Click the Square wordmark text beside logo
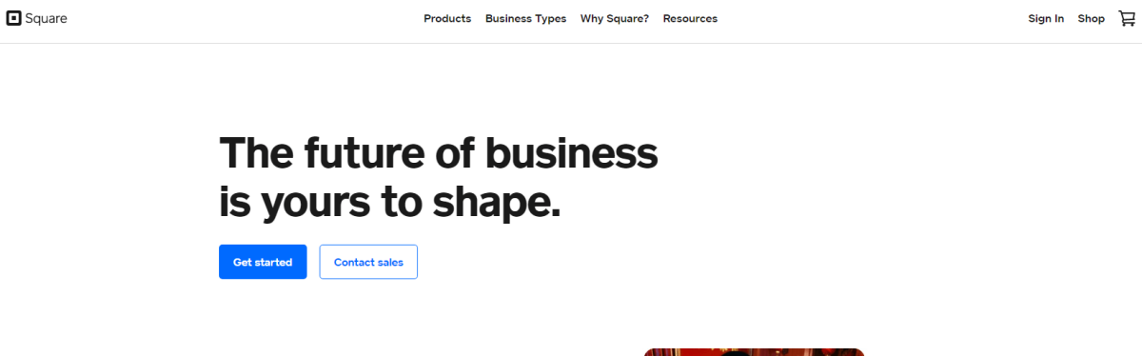Viewport: 1142px width, 356px height. (47, 19)
